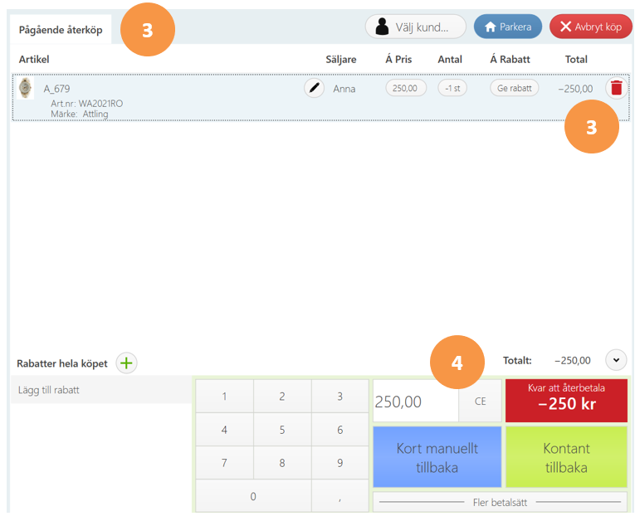The height and width of the screenshot is (521, 635).
Task: Click the Märke: Attling text
Action: (80, 114)
